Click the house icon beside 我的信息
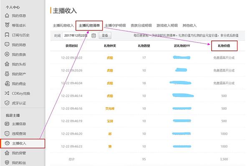Screen dimensions: 250x166 (x=7, y=15)
